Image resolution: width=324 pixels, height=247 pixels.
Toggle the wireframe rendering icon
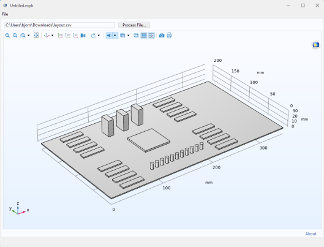pyautogui.click(x=136, y=36)
